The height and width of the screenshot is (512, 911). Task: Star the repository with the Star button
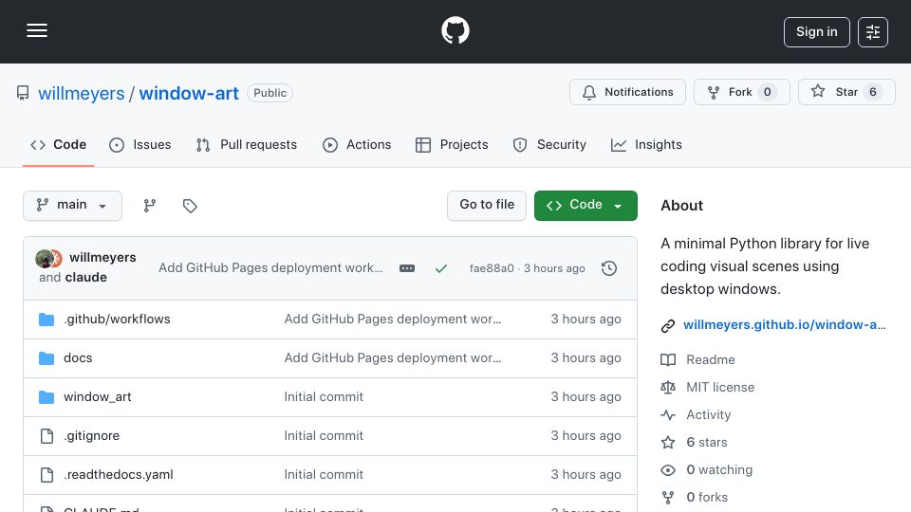(846, 92)
